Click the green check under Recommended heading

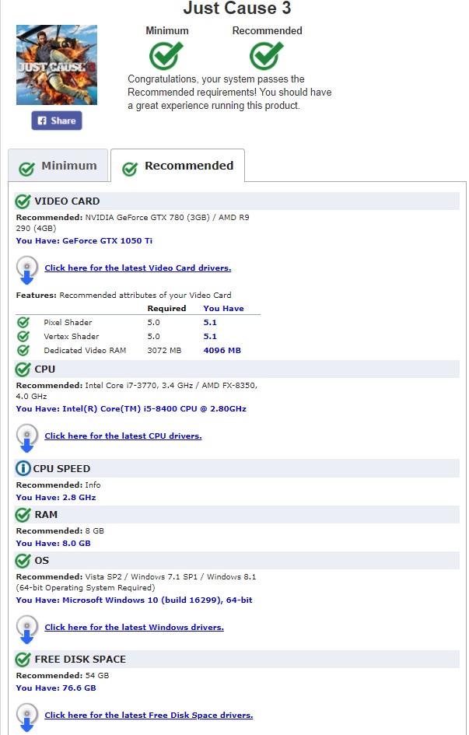266,54
